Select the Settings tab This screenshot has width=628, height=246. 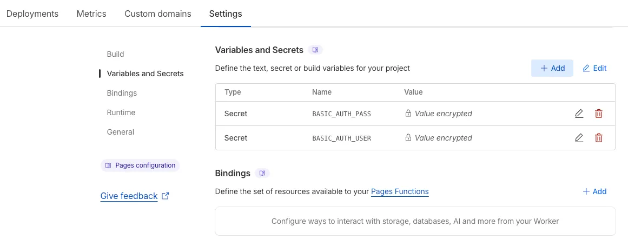click(226, 14)
